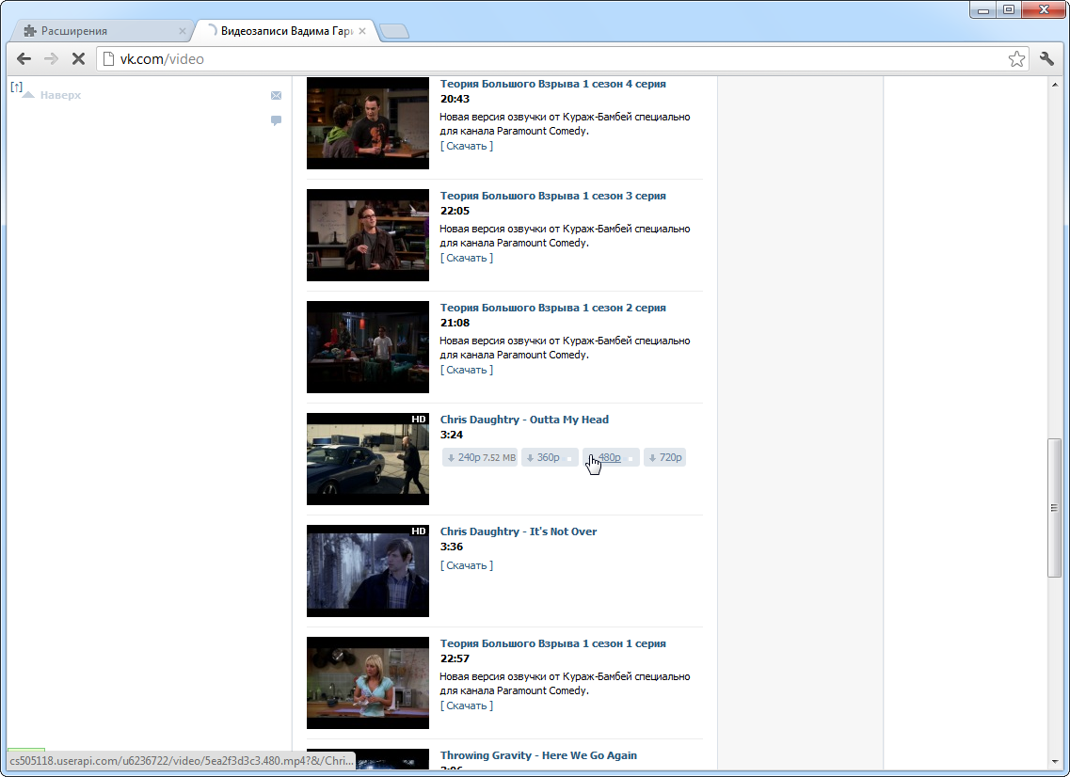Close the Видеозаписи Вадима tab

click(362, 31)
